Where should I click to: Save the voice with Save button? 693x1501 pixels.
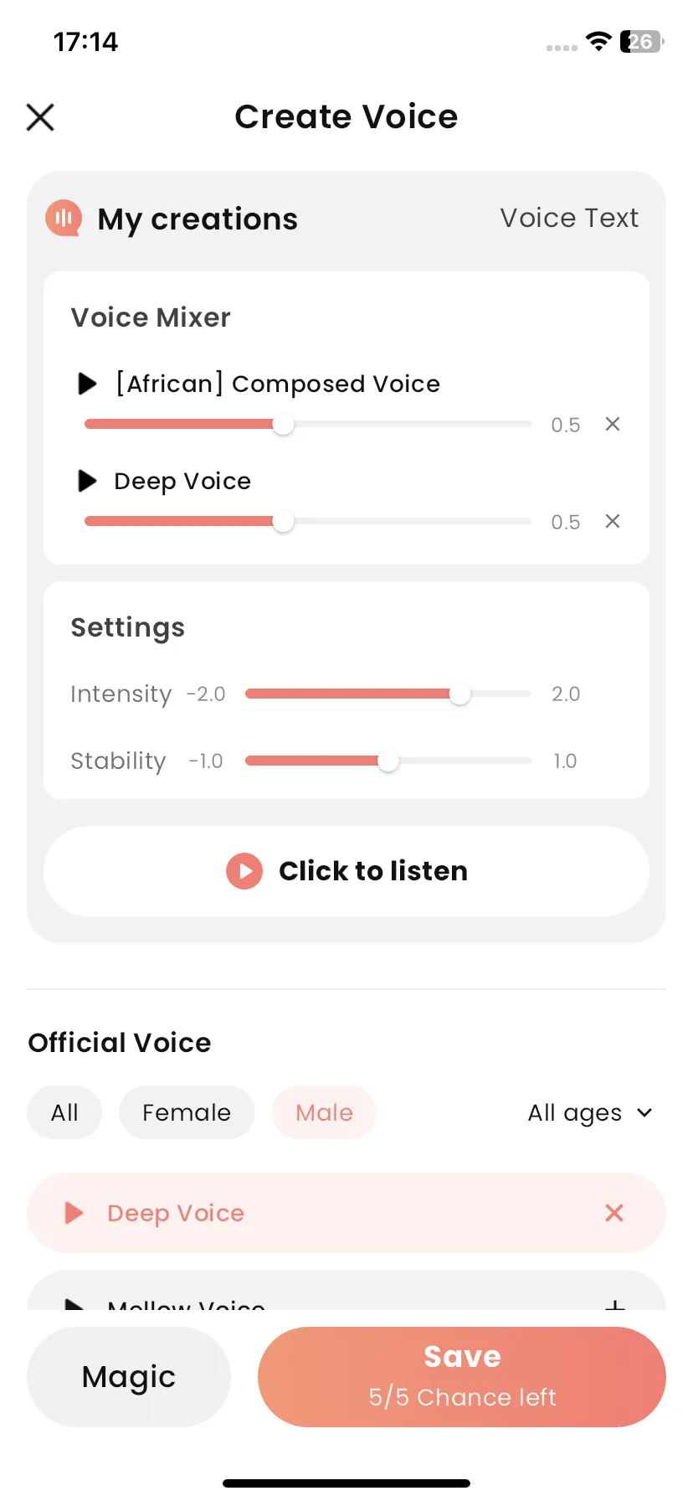pos(462,1377)
